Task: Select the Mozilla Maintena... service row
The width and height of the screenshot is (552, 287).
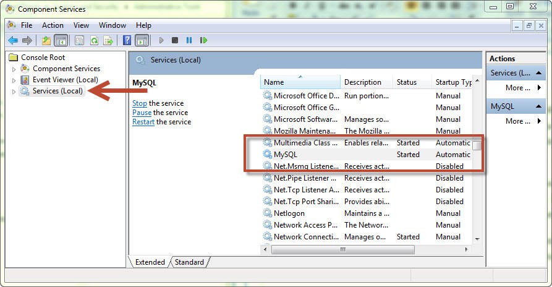Action: 367,131
